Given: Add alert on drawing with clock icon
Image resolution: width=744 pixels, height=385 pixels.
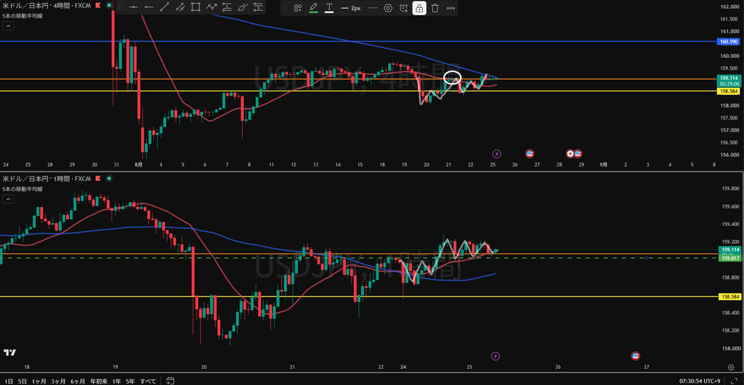Looking at the screenshot, I should click(x=404, y=8).
